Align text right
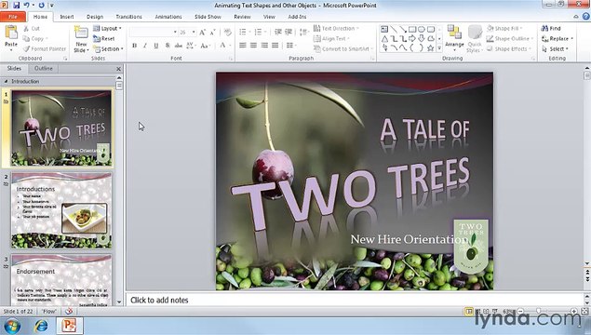The width and height of the screenshot is (591, 335). click(x=264, y=46)
